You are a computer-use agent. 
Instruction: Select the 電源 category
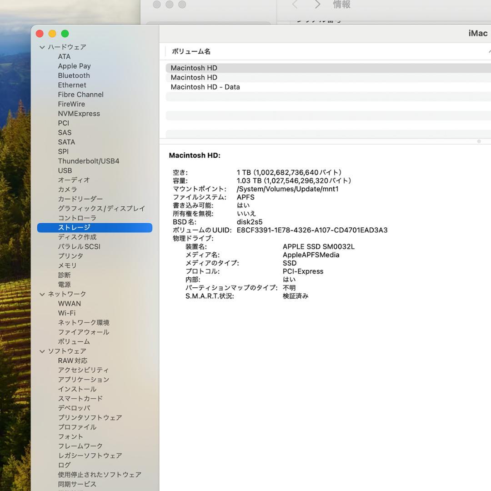[64, 284]
